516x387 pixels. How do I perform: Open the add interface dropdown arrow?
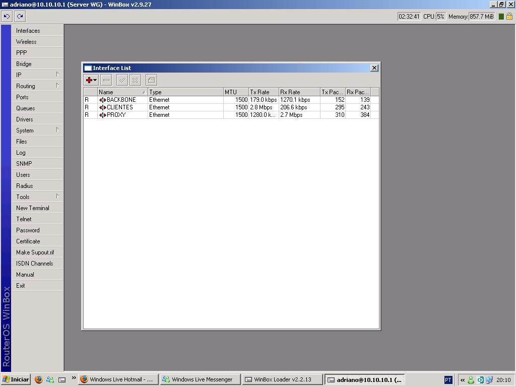(95, 80)
